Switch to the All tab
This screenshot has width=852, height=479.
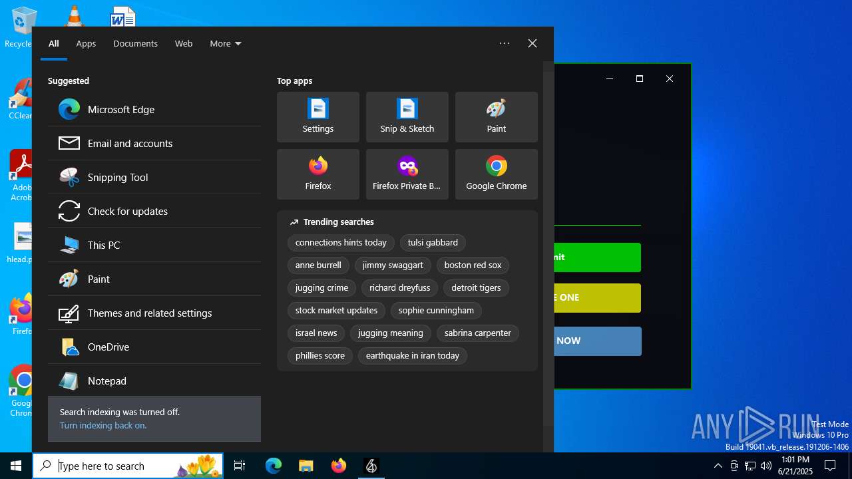(54, 43)
